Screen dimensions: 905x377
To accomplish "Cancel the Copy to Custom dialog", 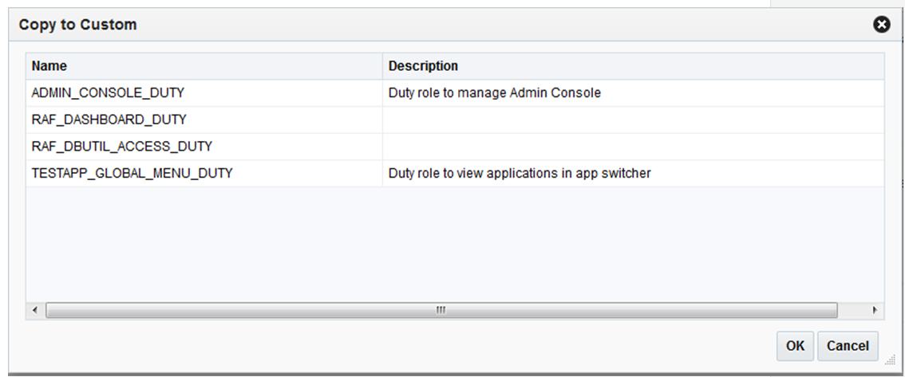I will coord(848,346).
